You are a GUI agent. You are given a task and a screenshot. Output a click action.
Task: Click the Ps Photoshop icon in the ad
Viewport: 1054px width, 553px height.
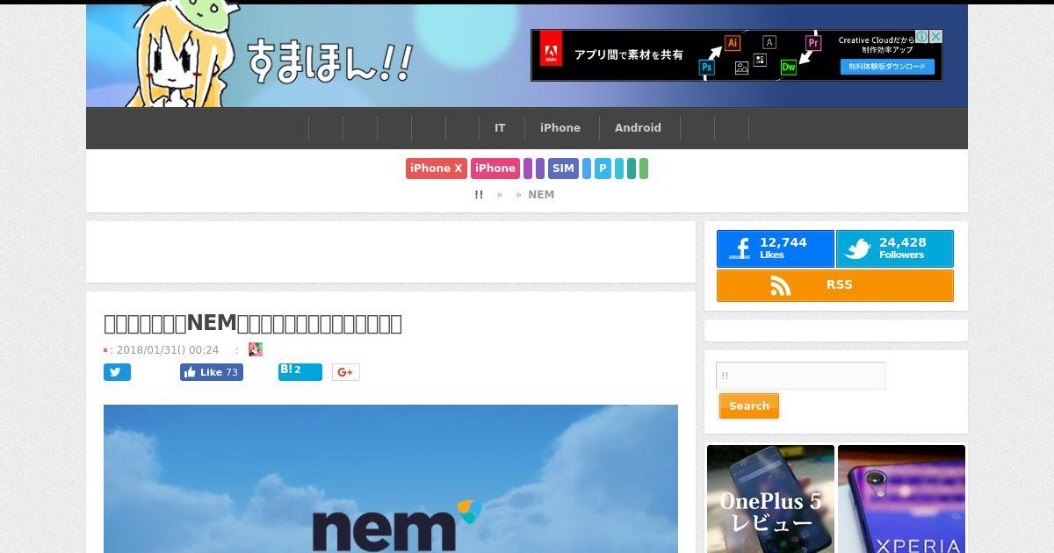pos(706,68)
